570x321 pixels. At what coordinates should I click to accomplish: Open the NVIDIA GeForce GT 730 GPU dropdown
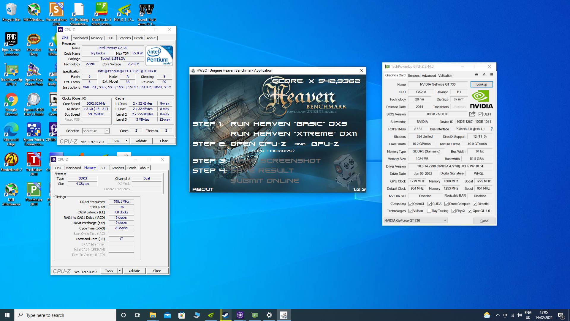coord(415,221)
